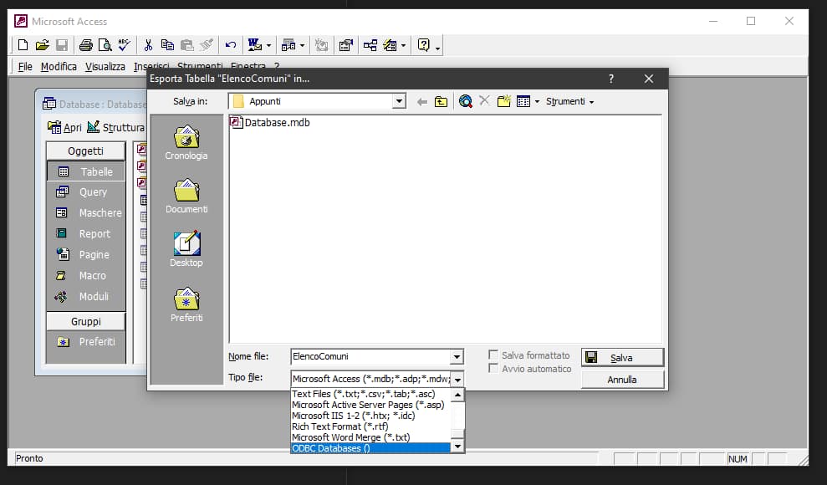Open Print Preview from toolbar
Viewport: 827px width, 485px height.
pyautogui.click(x=105, y=45)
